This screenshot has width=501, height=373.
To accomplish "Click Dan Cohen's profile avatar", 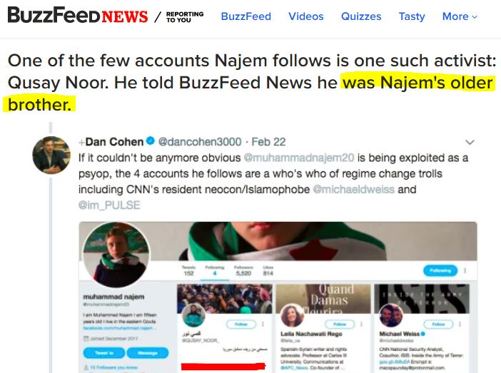I will 51,155.
